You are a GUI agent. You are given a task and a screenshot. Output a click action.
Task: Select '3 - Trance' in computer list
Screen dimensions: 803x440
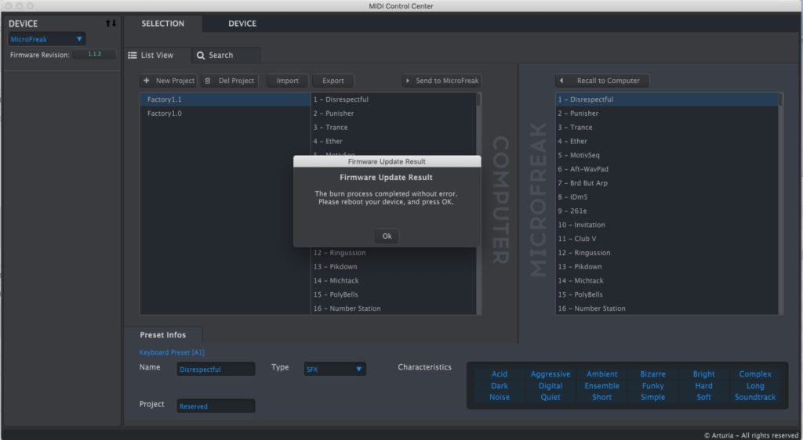[x=394, y=128]
